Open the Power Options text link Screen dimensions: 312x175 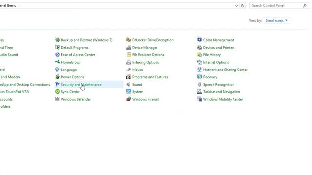[73, 77]
